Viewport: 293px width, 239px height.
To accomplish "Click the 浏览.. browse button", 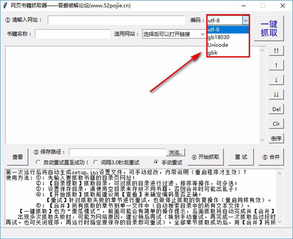I will pos(175,153).
